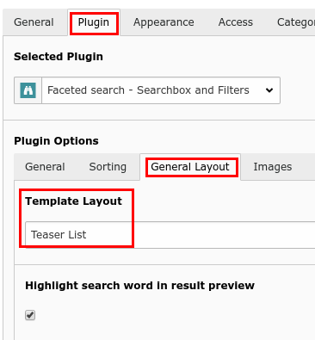
Task: Click empty tab bar right of Images
Action: (x=309, y=167)
